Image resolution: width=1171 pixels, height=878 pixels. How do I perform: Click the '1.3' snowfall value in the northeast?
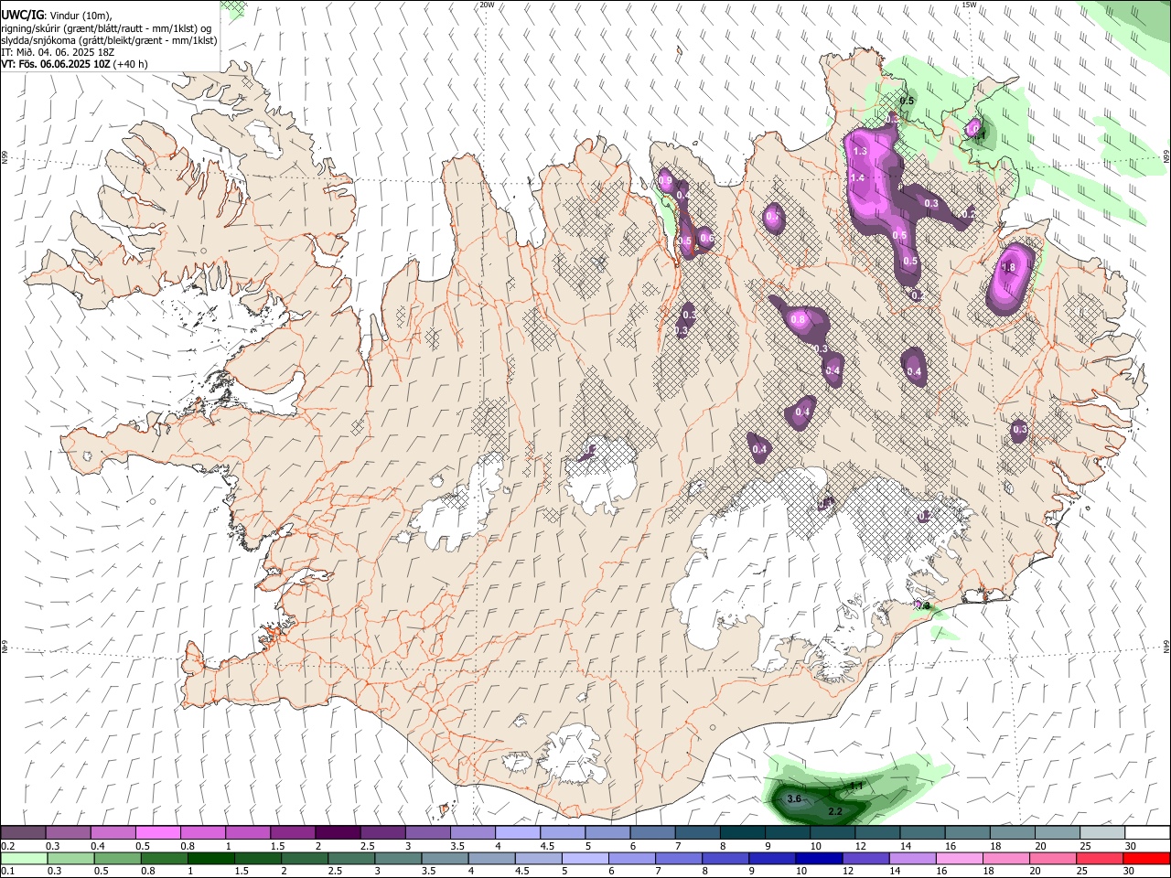860,151
